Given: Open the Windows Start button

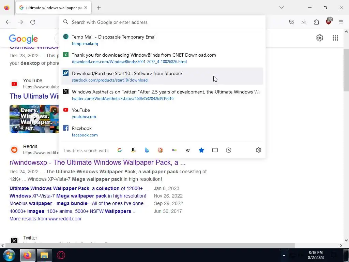Looking at the screenshot, I should (9, 255).
